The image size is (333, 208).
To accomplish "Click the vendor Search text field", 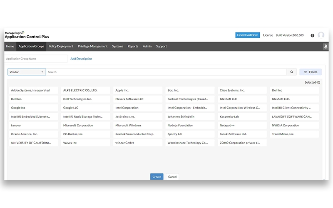I will coord(166,72).
